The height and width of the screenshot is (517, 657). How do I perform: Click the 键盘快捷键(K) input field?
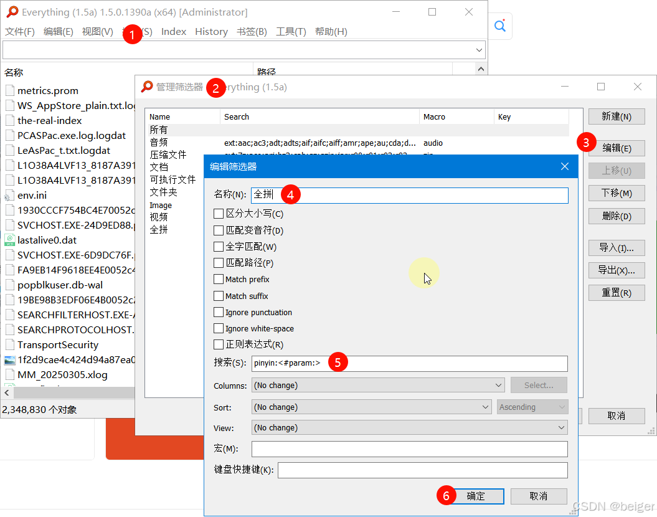[x=422, y=470]
